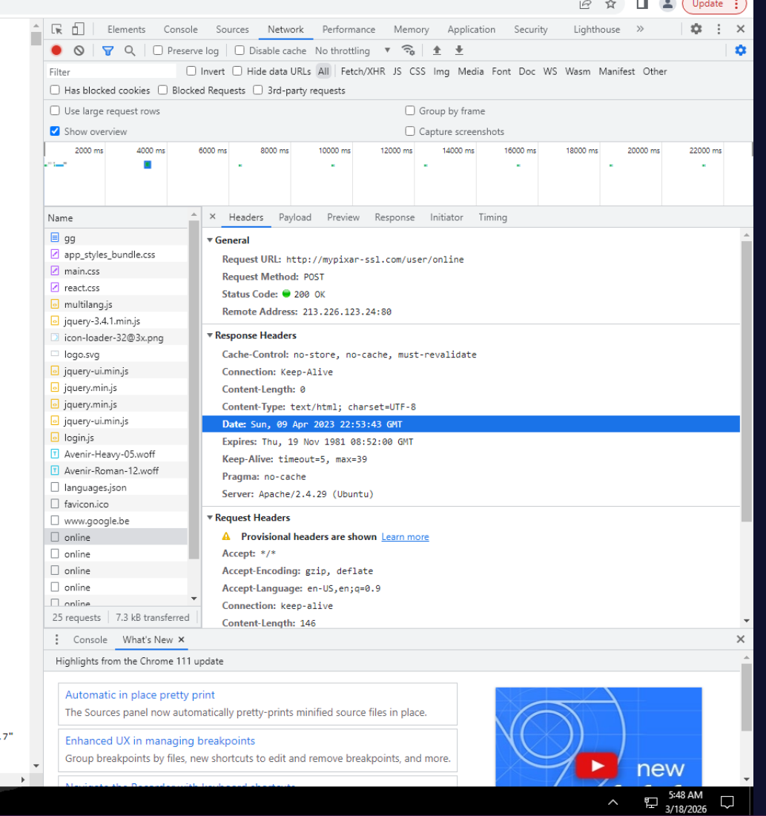766x816 pixels.
Task: Click the Learn more link
Action: pos(405,536)
